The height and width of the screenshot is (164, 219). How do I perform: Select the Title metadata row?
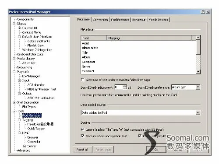(139, 52)
